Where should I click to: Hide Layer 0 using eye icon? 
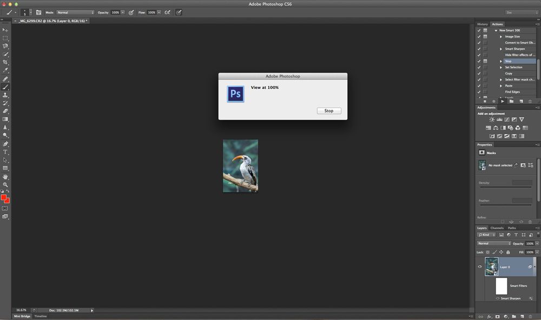(x=479, y=267)
